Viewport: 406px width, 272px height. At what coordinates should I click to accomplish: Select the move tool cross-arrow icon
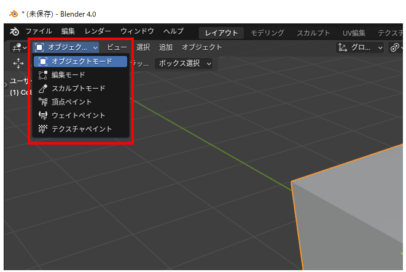[x=18, y=63]
